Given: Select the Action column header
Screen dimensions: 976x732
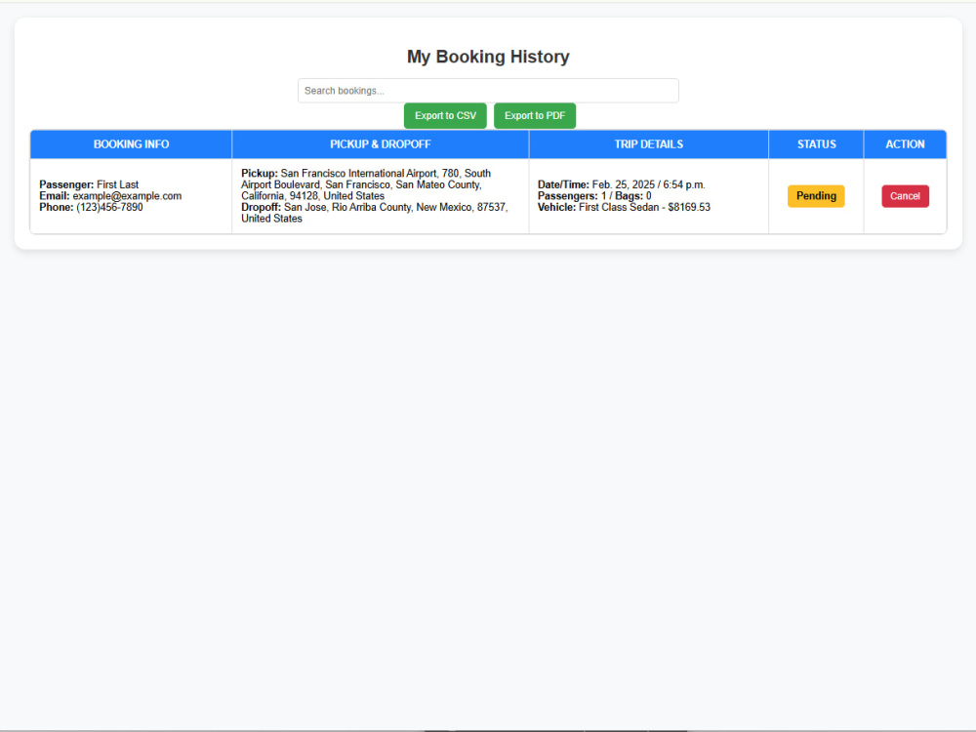Looking at the screenshot, I should [905, 144].
